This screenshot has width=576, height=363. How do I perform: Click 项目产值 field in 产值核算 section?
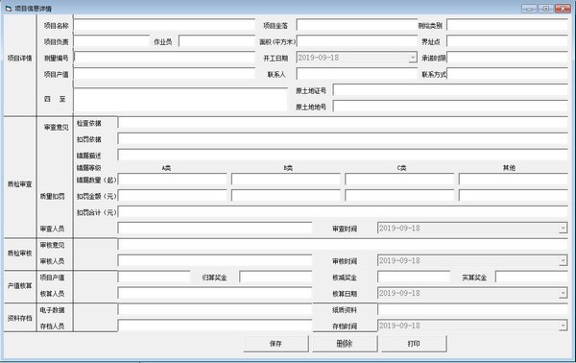tap(154, 277)
